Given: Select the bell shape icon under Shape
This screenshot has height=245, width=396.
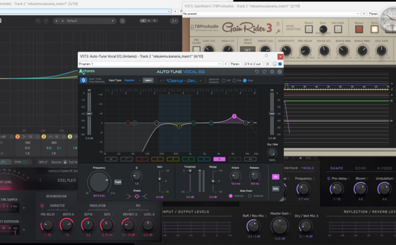Looking at the screenshot, I should pos(137,196).
